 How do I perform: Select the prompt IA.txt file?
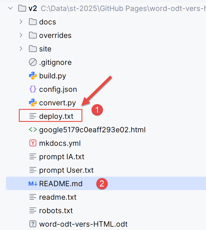pyautogui.click(x=62, y=157)
